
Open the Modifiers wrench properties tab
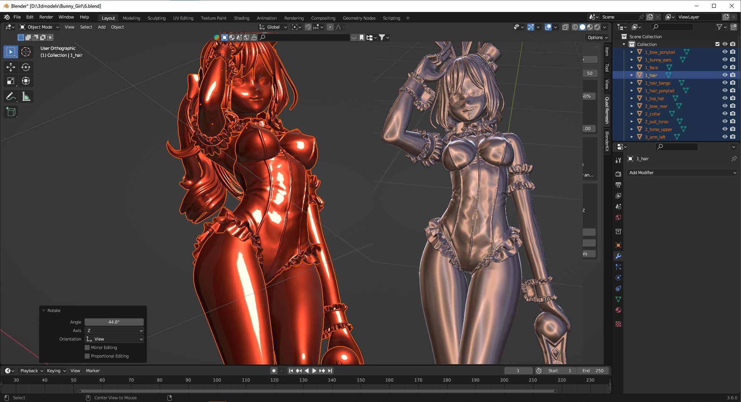[618, 256]
